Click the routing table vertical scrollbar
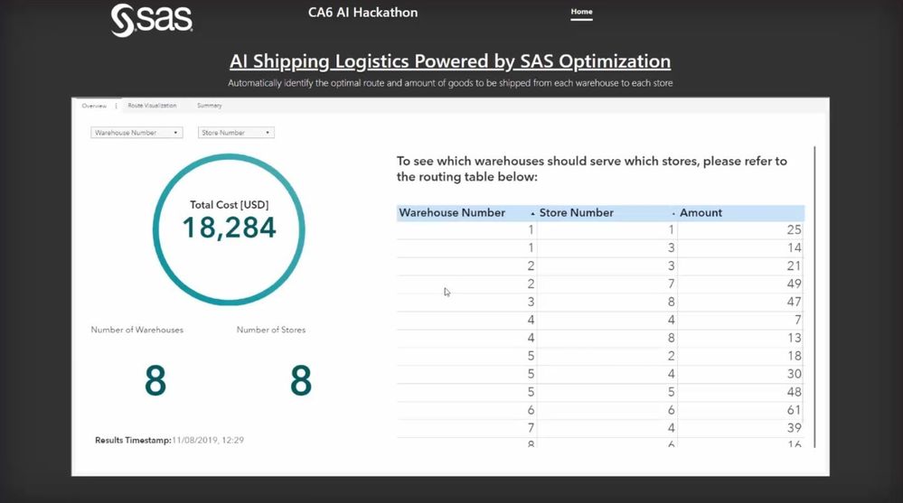The width and height of the screenshot is (903, 503). (815, 296)
